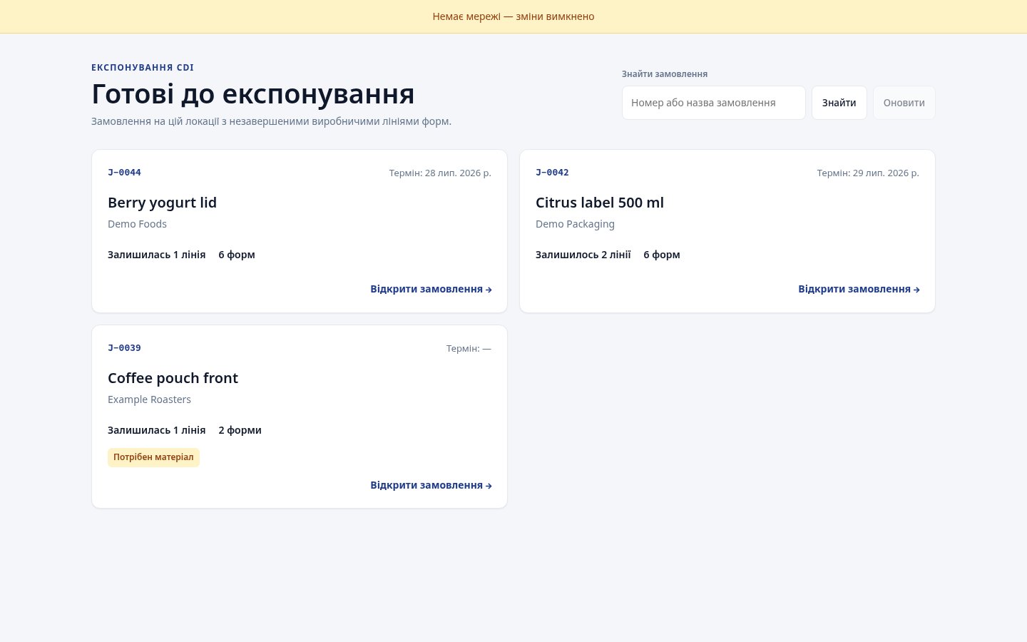Open order J-0039 via Відкрити замовлення link
This screenshot has width=1027, height=642.
click(431, 485)
